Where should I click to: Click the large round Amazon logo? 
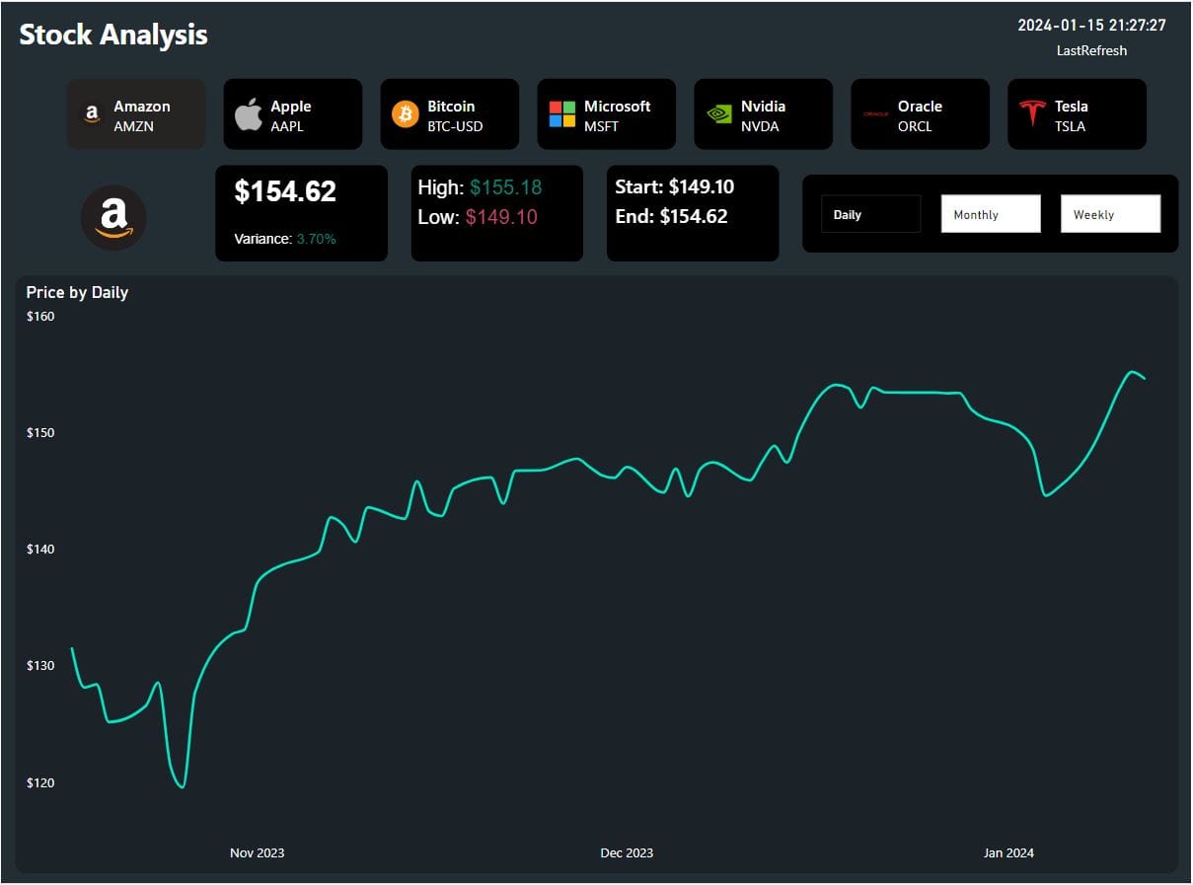pos(113,218)
